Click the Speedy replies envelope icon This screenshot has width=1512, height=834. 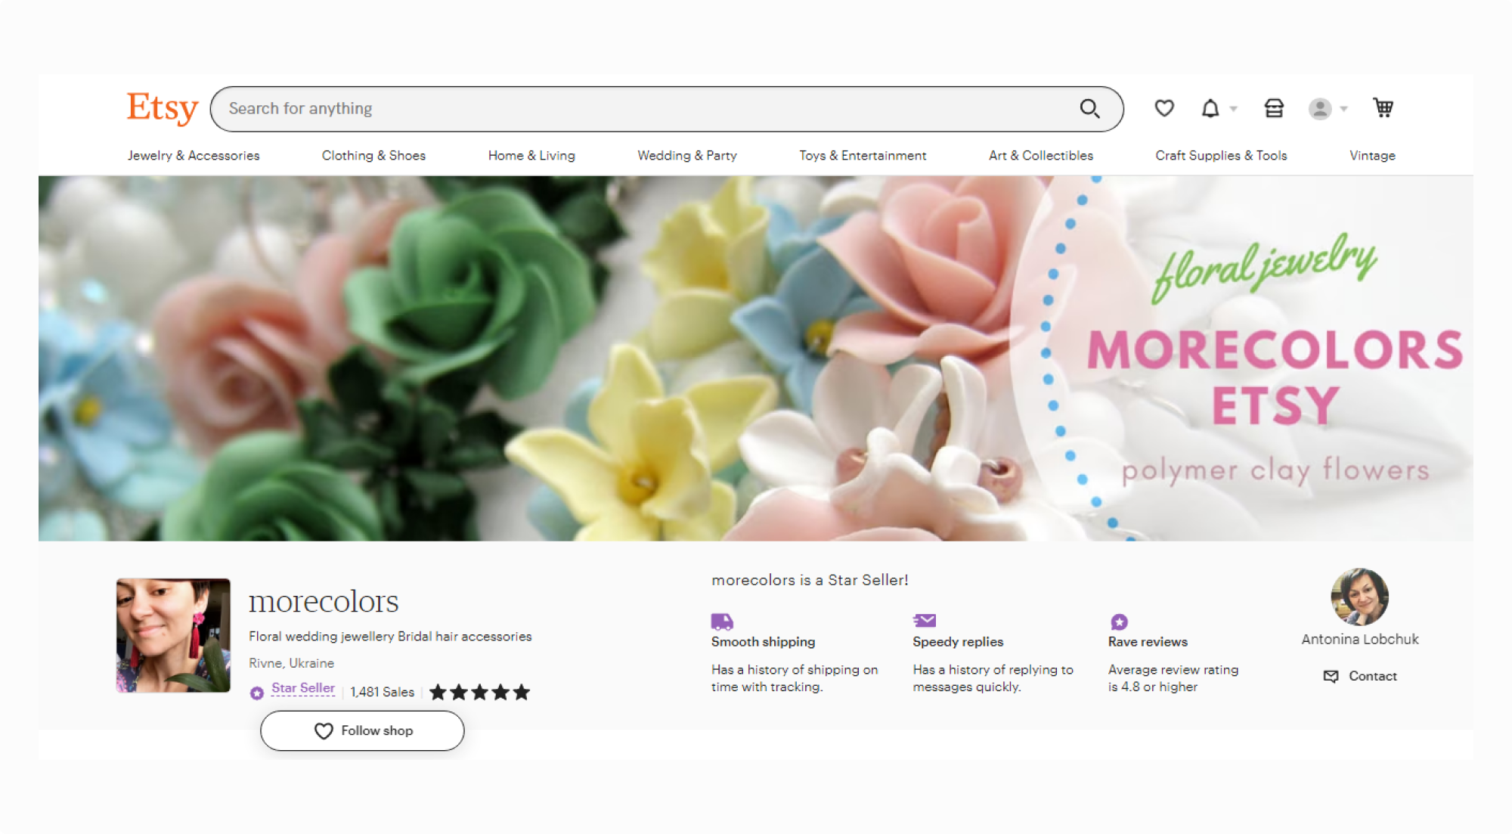pyautogui.click(x=925, y=621)
